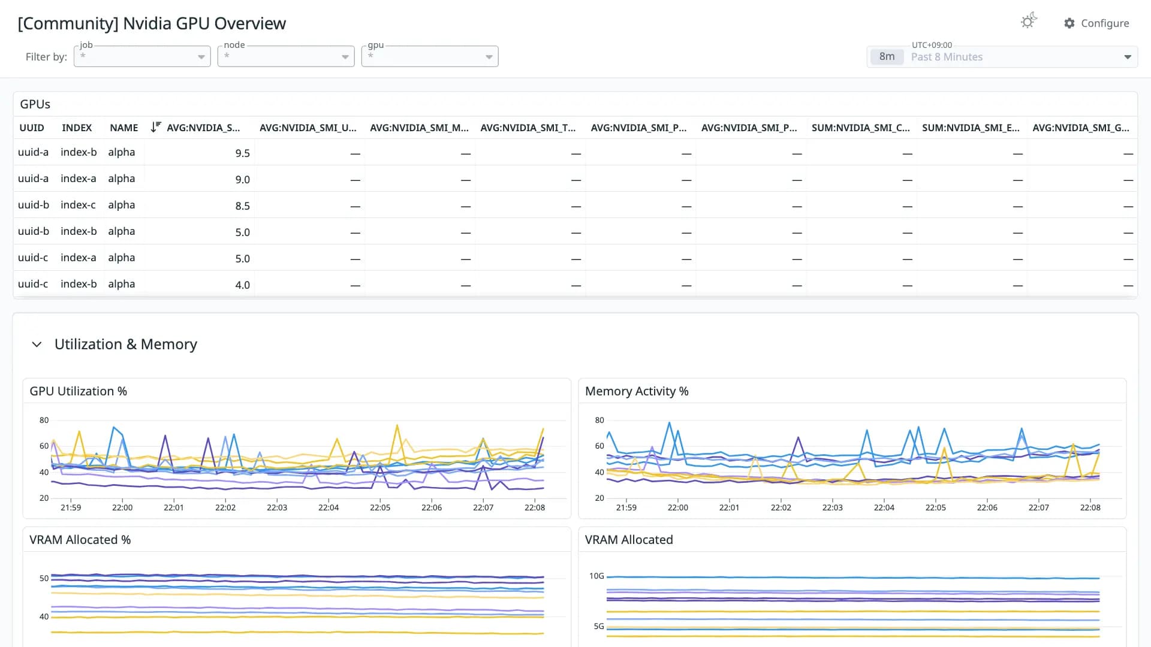Open the gpu filter dropdown
This screenshot has height=647, width=1151.
[x=430, y=56]
